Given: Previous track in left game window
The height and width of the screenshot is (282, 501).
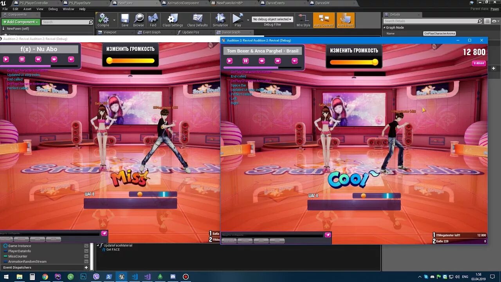Looking at the screenshot, I should (x=38, y=59).
